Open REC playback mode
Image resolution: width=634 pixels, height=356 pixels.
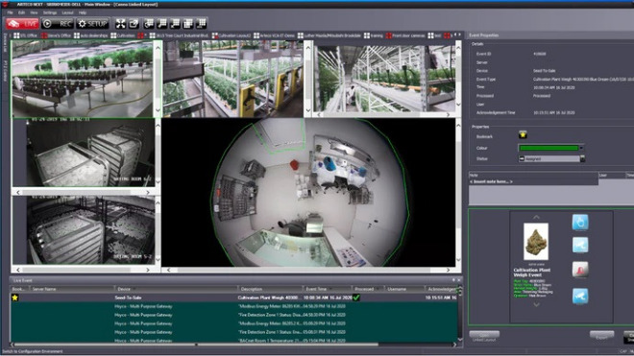point(58,24)
